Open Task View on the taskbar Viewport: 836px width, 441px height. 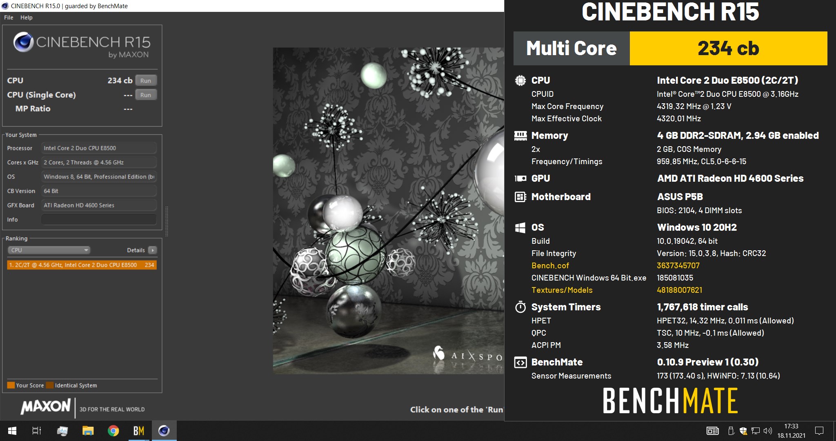click(37, 431)
